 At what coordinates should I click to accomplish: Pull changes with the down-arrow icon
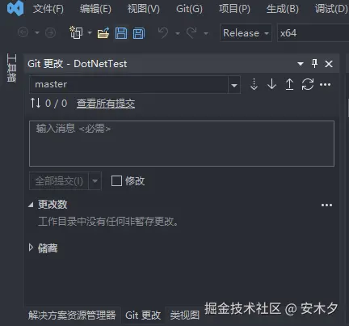click(271, 84)
